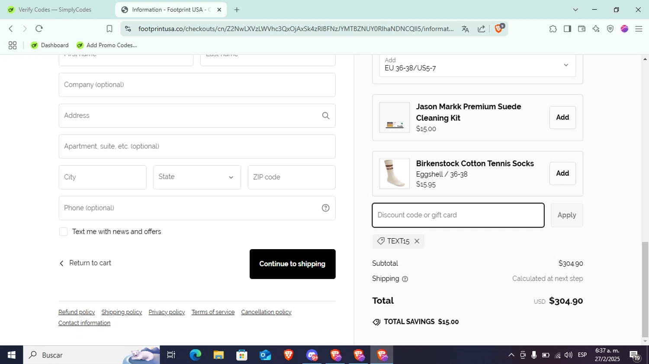Viewport: 649px width, 364px height.
Task: Click the Apply discount button
Action: click(567, 215)
